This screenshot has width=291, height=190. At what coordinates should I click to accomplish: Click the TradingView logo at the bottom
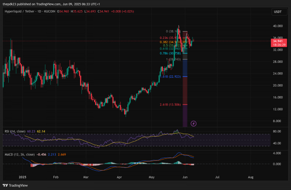pos(15,185)
